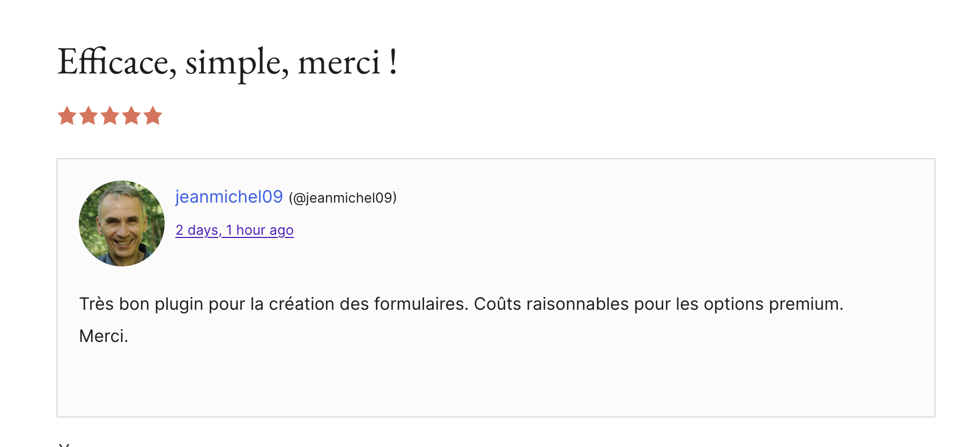Viewport: 978px width, 447px height.
Task: Click the first rating star
Action: pos(67,116)
